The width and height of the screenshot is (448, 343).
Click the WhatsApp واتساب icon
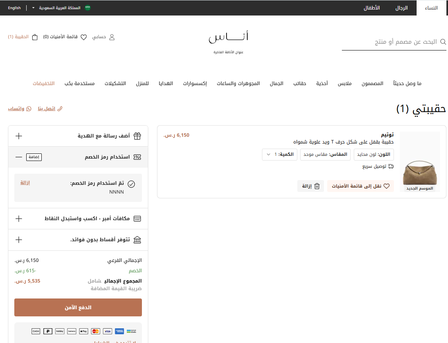click(x=29, y=108)
